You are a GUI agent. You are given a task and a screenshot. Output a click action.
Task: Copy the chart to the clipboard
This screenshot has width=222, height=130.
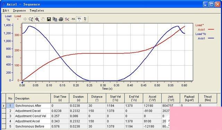tap(55, 19)
